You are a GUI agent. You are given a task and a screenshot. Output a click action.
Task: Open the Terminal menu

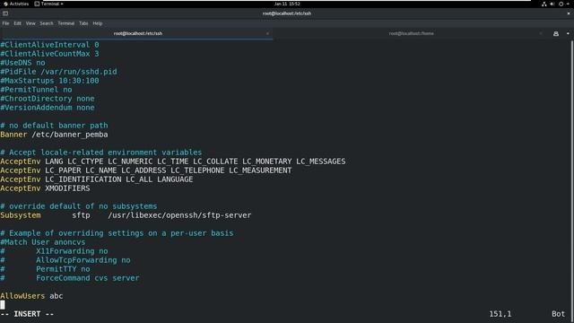coord(65,23)
